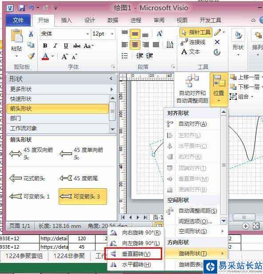Select the justify text icon
This screenshot has width=263, height=274.
point(156,45)
